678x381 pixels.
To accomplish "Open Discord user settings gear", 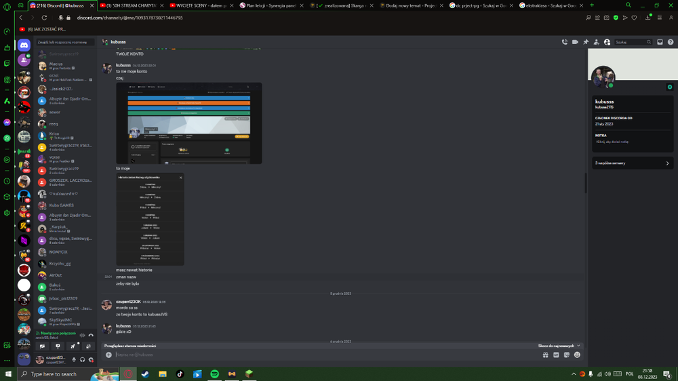I will 91,359.
